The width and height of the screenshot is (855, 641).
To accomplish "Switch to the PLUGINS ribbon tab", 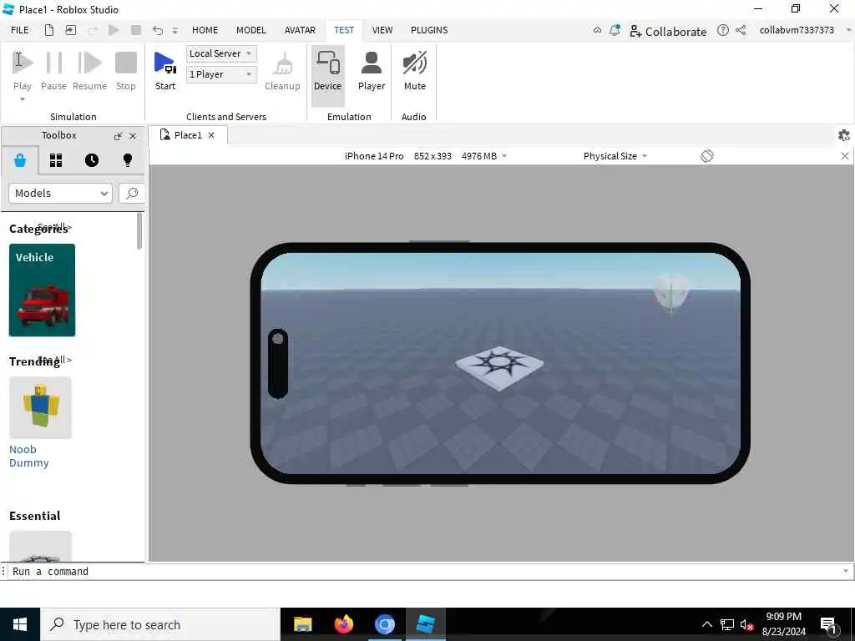I will 429,30.
